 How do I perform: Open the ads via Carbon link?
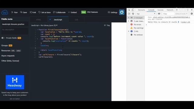click(15, 99)
